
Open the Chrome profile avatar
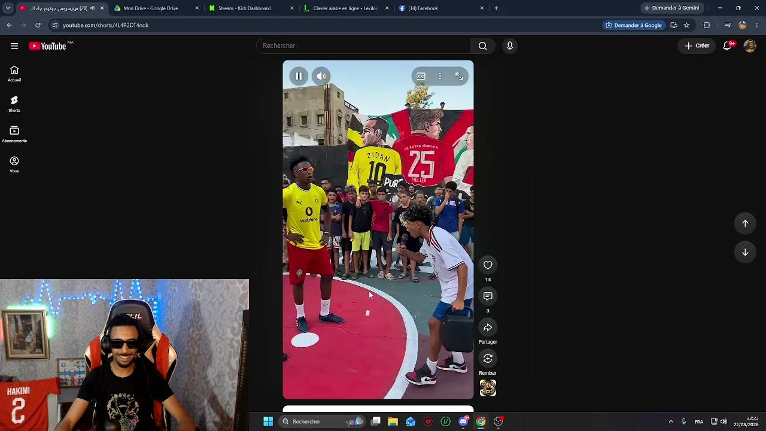[742, 25]
